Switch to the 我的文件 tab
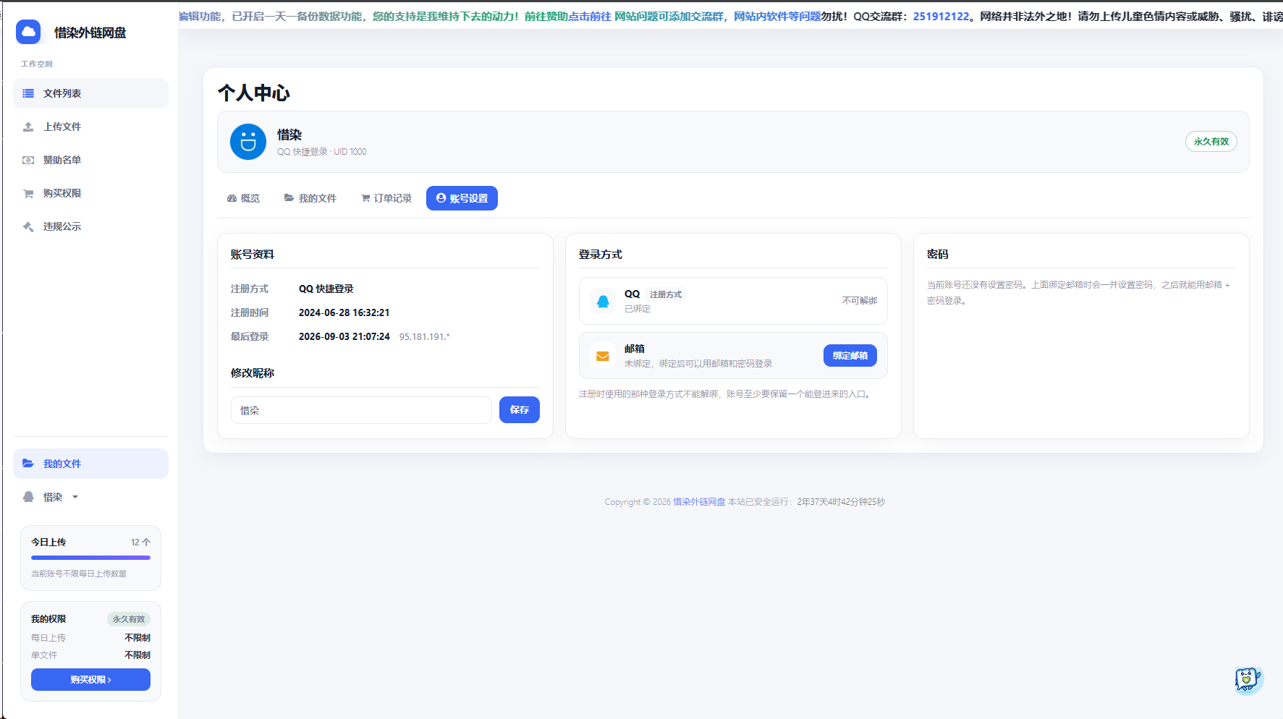The image size is (1283, 719). pyautogui.click(x=310, y=198)
